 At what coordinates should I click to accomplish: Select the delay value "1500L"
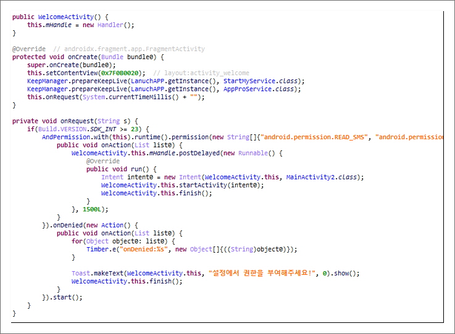92,209
